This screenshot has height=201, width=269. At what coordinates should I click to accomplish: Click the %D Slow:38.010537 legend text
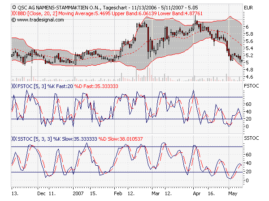point(120,139)
